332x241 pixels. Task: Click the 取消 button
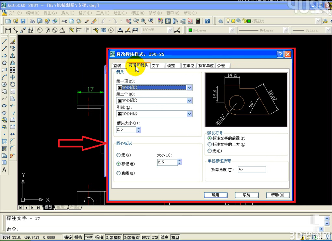point(247,195)
